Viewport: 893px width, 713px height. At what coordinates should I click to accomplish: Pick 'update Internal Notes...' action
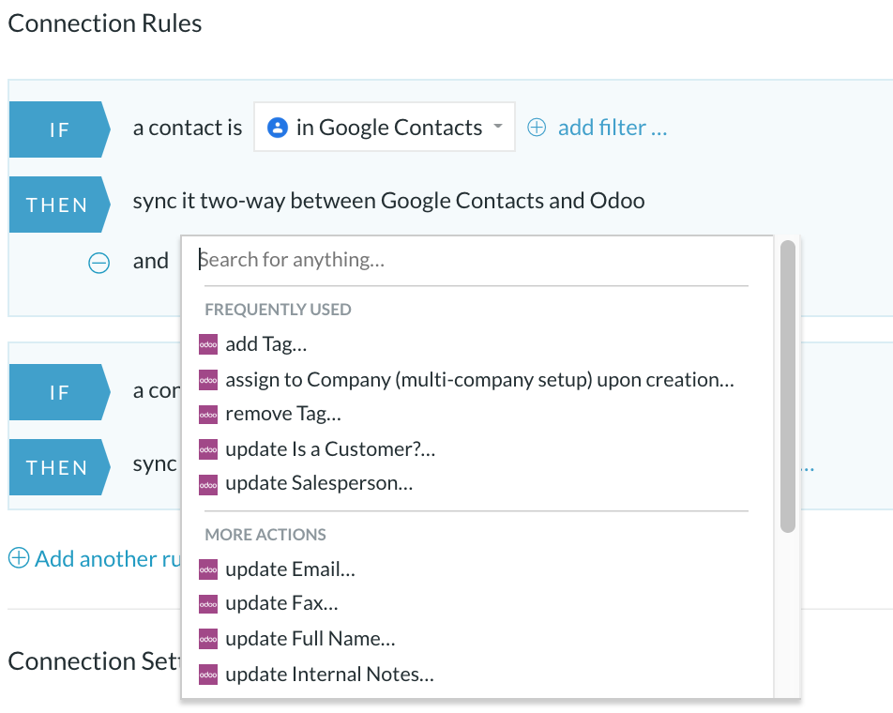[330, 675]
